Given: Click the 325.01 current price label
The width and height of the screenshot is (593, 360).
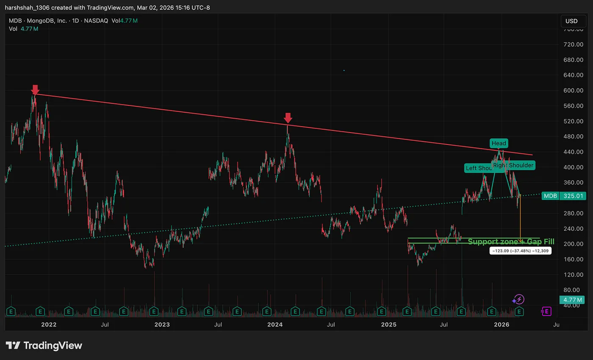Looking at the screenshot, I should point(574,196).
